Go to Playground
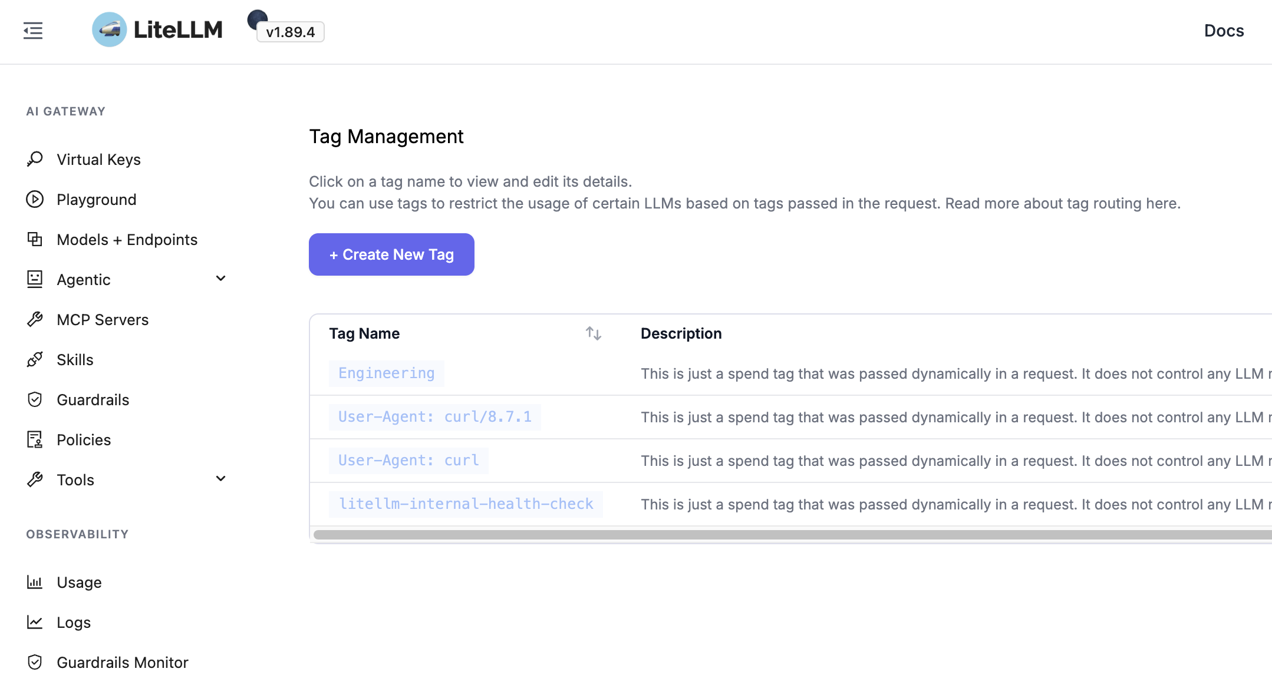Screen dimensions: 1272x695 pyautogui.click(x=97, y=200)
